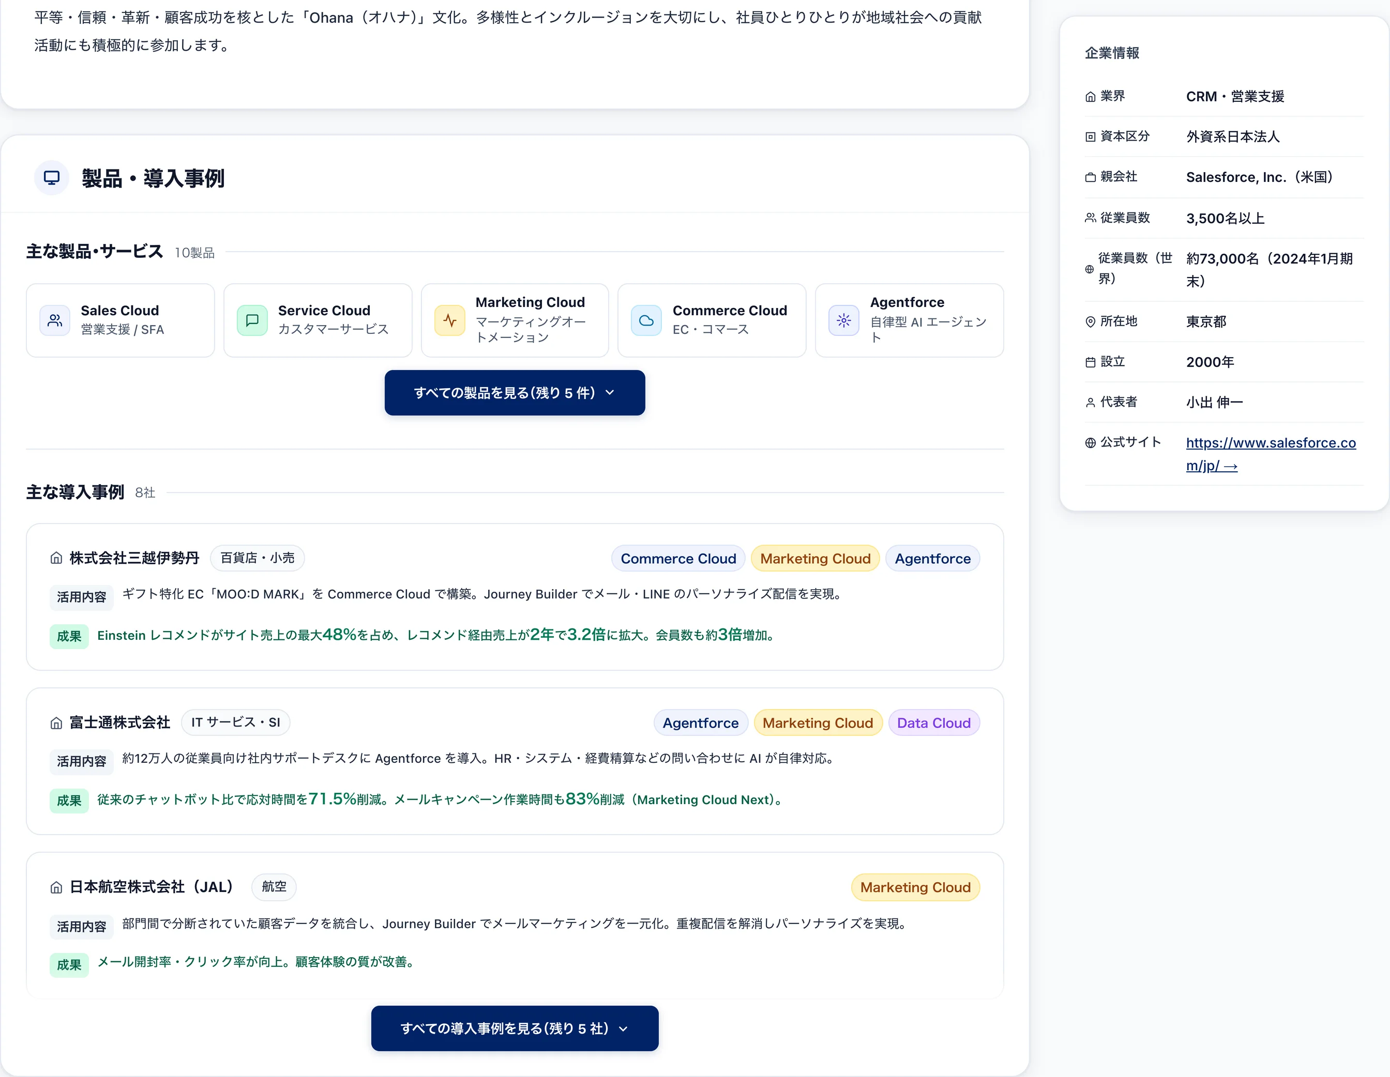Open the Agentforce product card
This screenshot has width=1390, height=1077.
pos(909,320)
